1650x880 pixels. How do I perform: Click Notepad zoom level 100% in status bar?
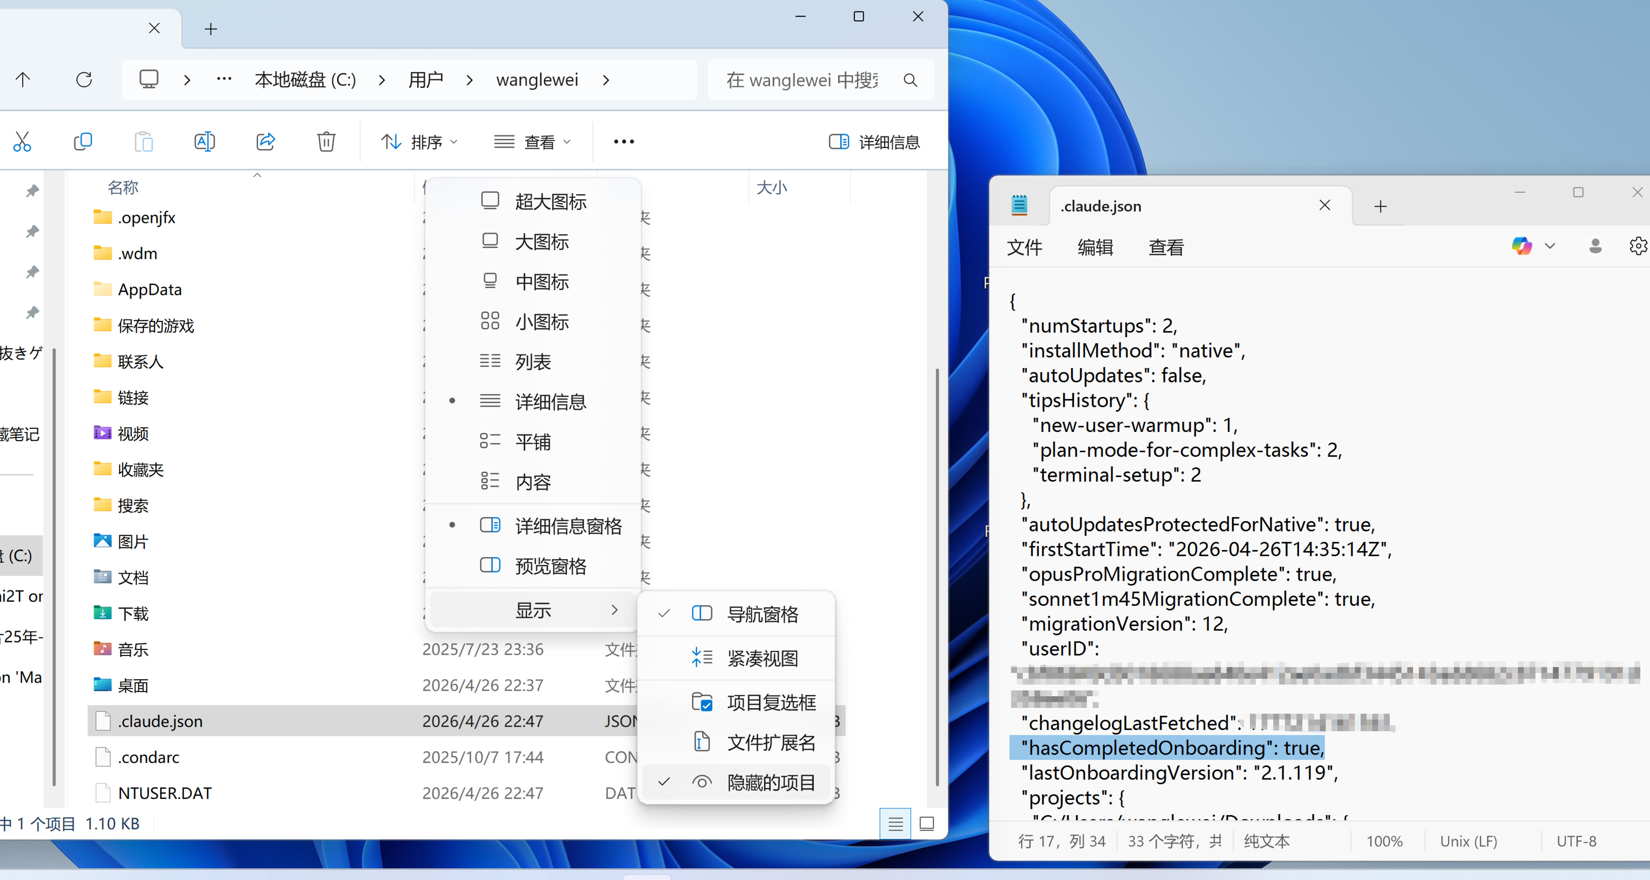coord(1384,841)
